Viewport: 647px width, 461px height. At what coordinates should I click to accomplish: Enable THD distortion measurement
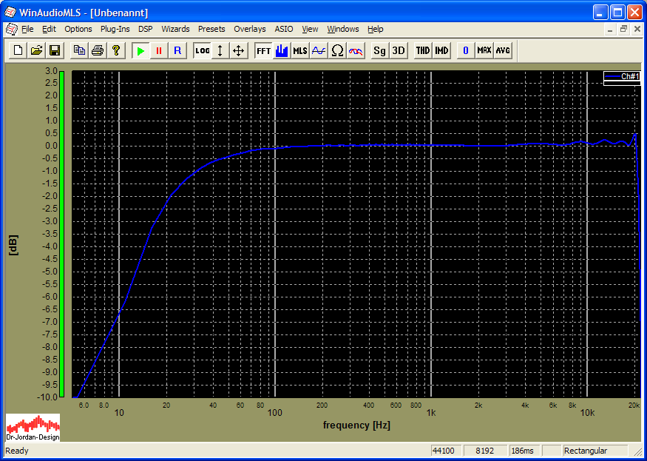(x=422, y=50)
